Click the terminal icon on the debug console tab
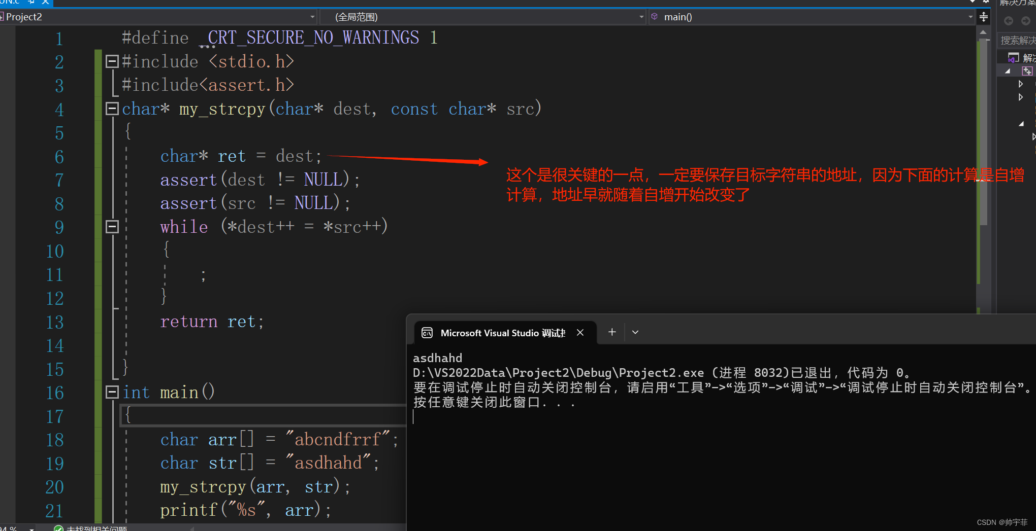 coord(428,333)
